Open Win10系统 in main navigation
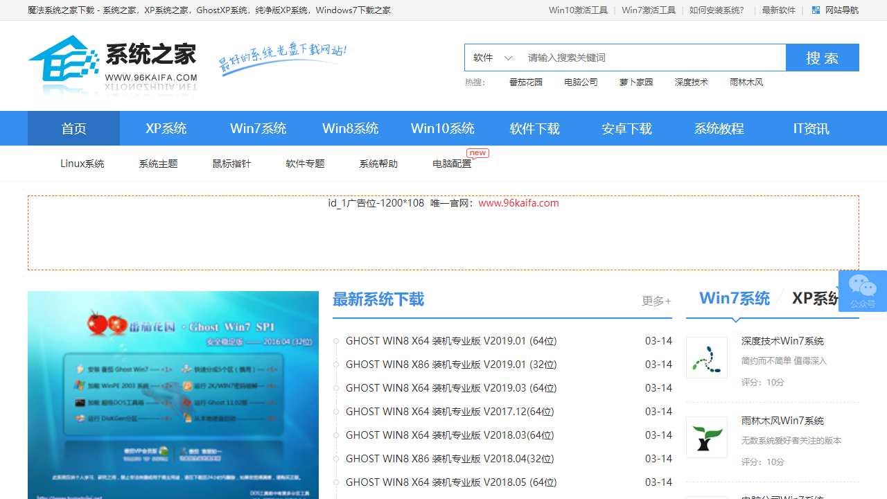 (x=442, y=129)
